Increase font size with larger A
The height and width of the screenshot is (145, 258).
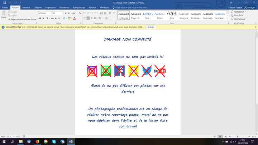(x=66, y=13)
